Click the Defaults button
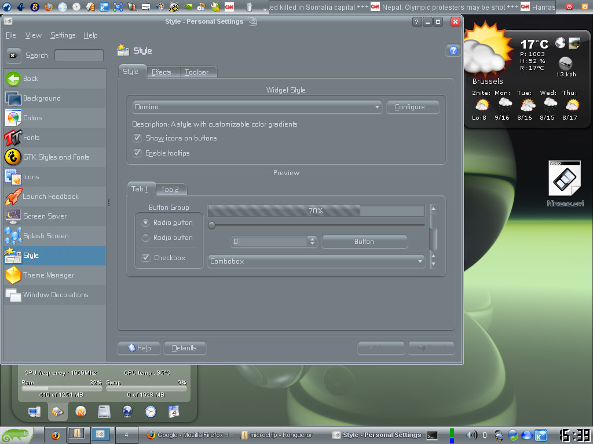The image size is (593, 444). coord(185,347)
